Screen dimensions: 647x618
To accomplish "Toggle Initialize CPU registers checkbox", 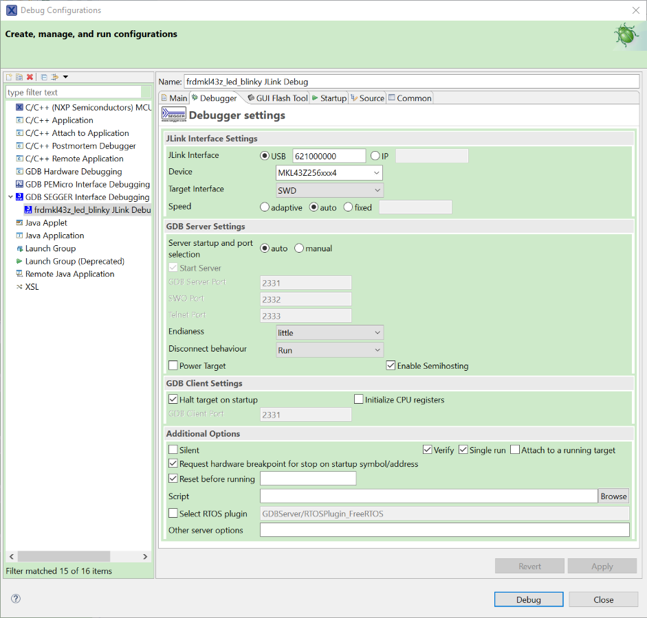I will [359, 399].
